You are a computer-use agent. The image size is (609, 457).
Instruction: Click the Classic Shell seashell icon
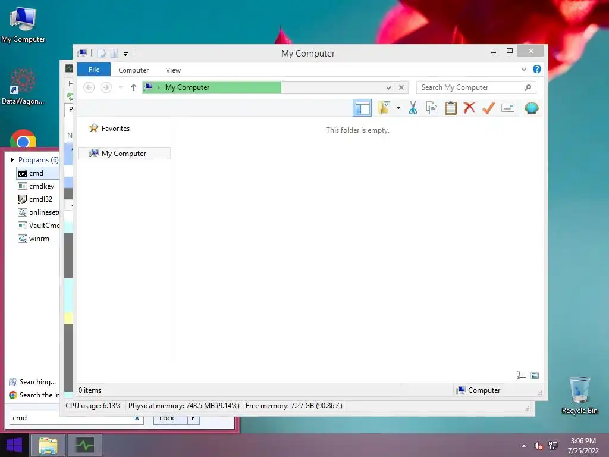tap(531, 108)
